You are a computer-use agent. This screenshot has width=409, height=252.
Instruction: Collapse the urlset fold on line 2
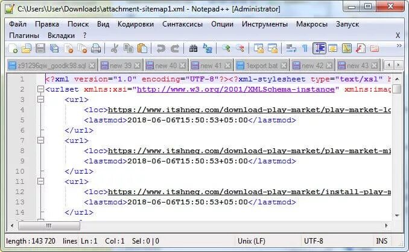point(40,89)
